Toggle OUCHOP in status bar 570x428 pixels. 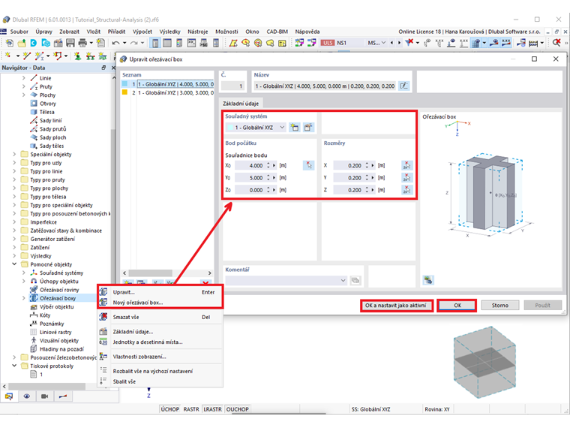pyautogui.click(x=238, y=409)
